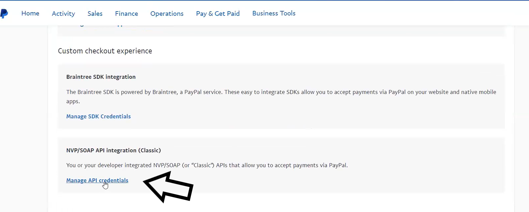Go to the Activity tab
Screen dimensions: 529x212
click(63, 14)
